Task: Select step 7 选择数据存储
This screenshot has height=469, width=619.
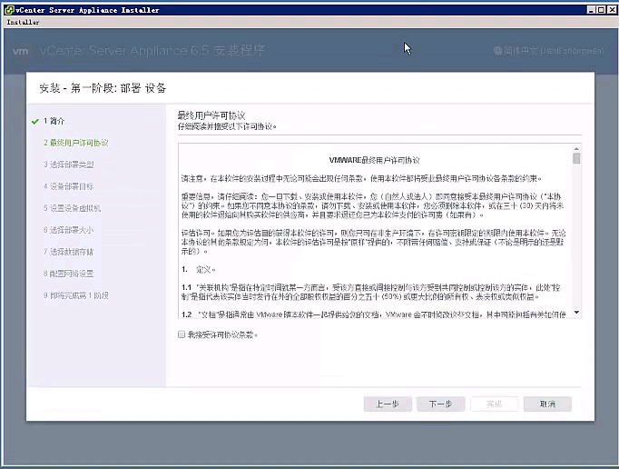Action: [x=69, y=252]
